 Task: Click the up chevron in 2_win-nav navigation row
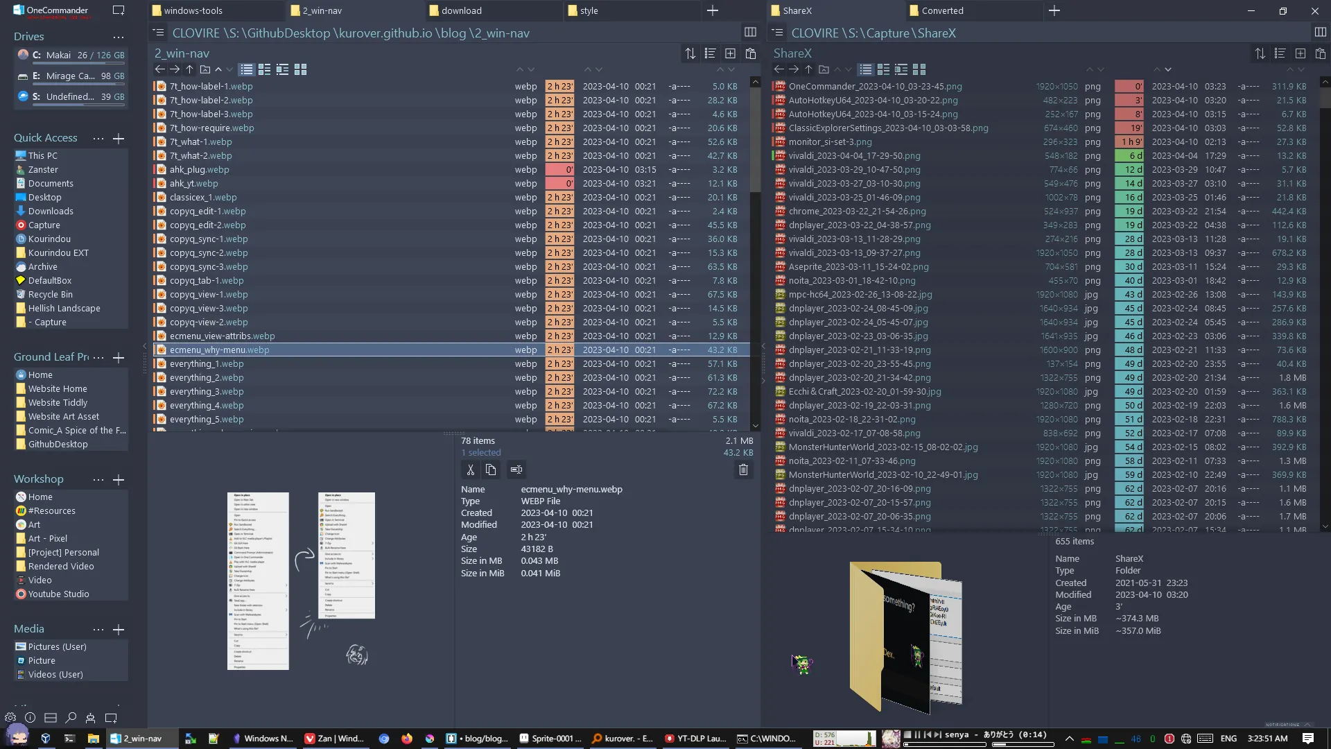click(x=218, y=69)
